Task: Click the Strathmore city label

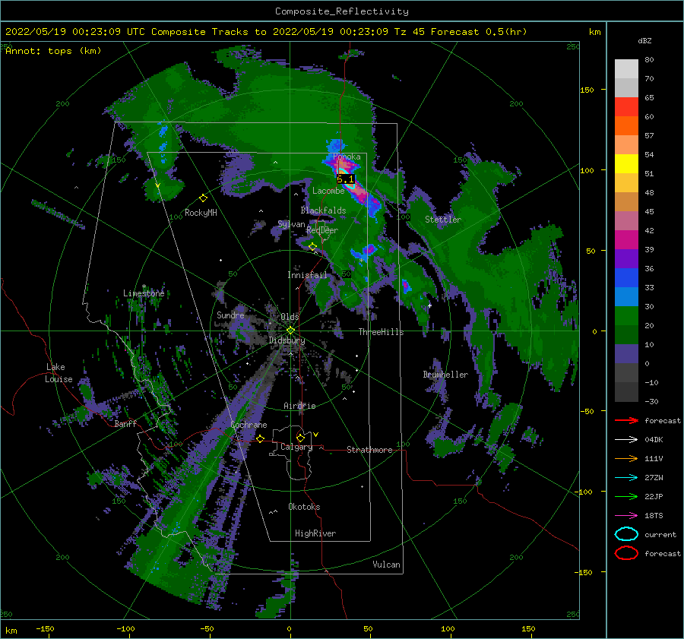Action: coord(369,450)
